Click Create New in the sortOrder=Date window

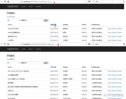pos(11,17)
